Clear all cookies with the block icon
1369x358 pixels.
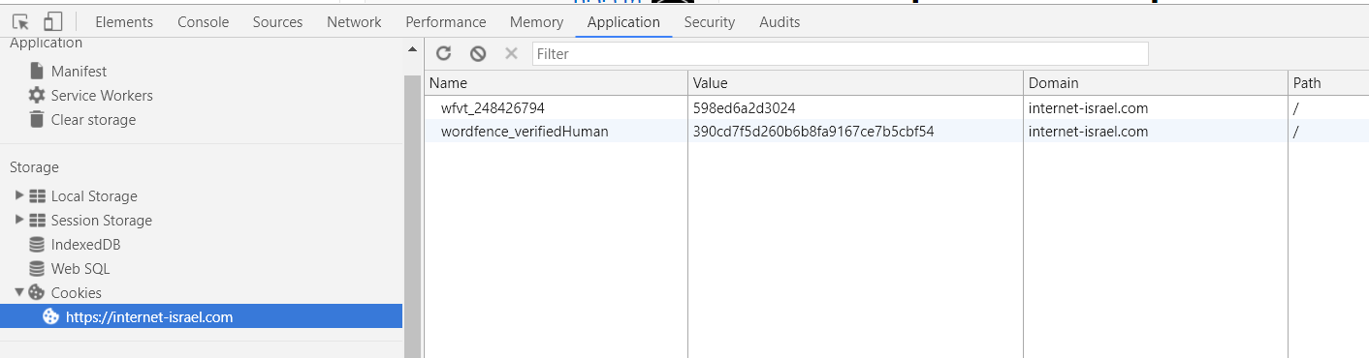coord(478,54)
